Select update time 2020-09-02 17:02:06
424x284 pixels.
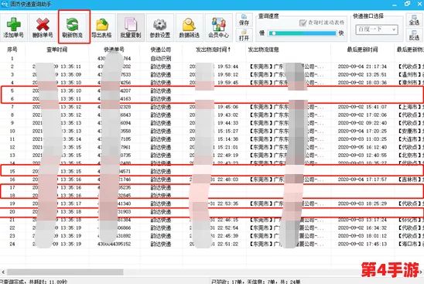[x=362, y=115]
